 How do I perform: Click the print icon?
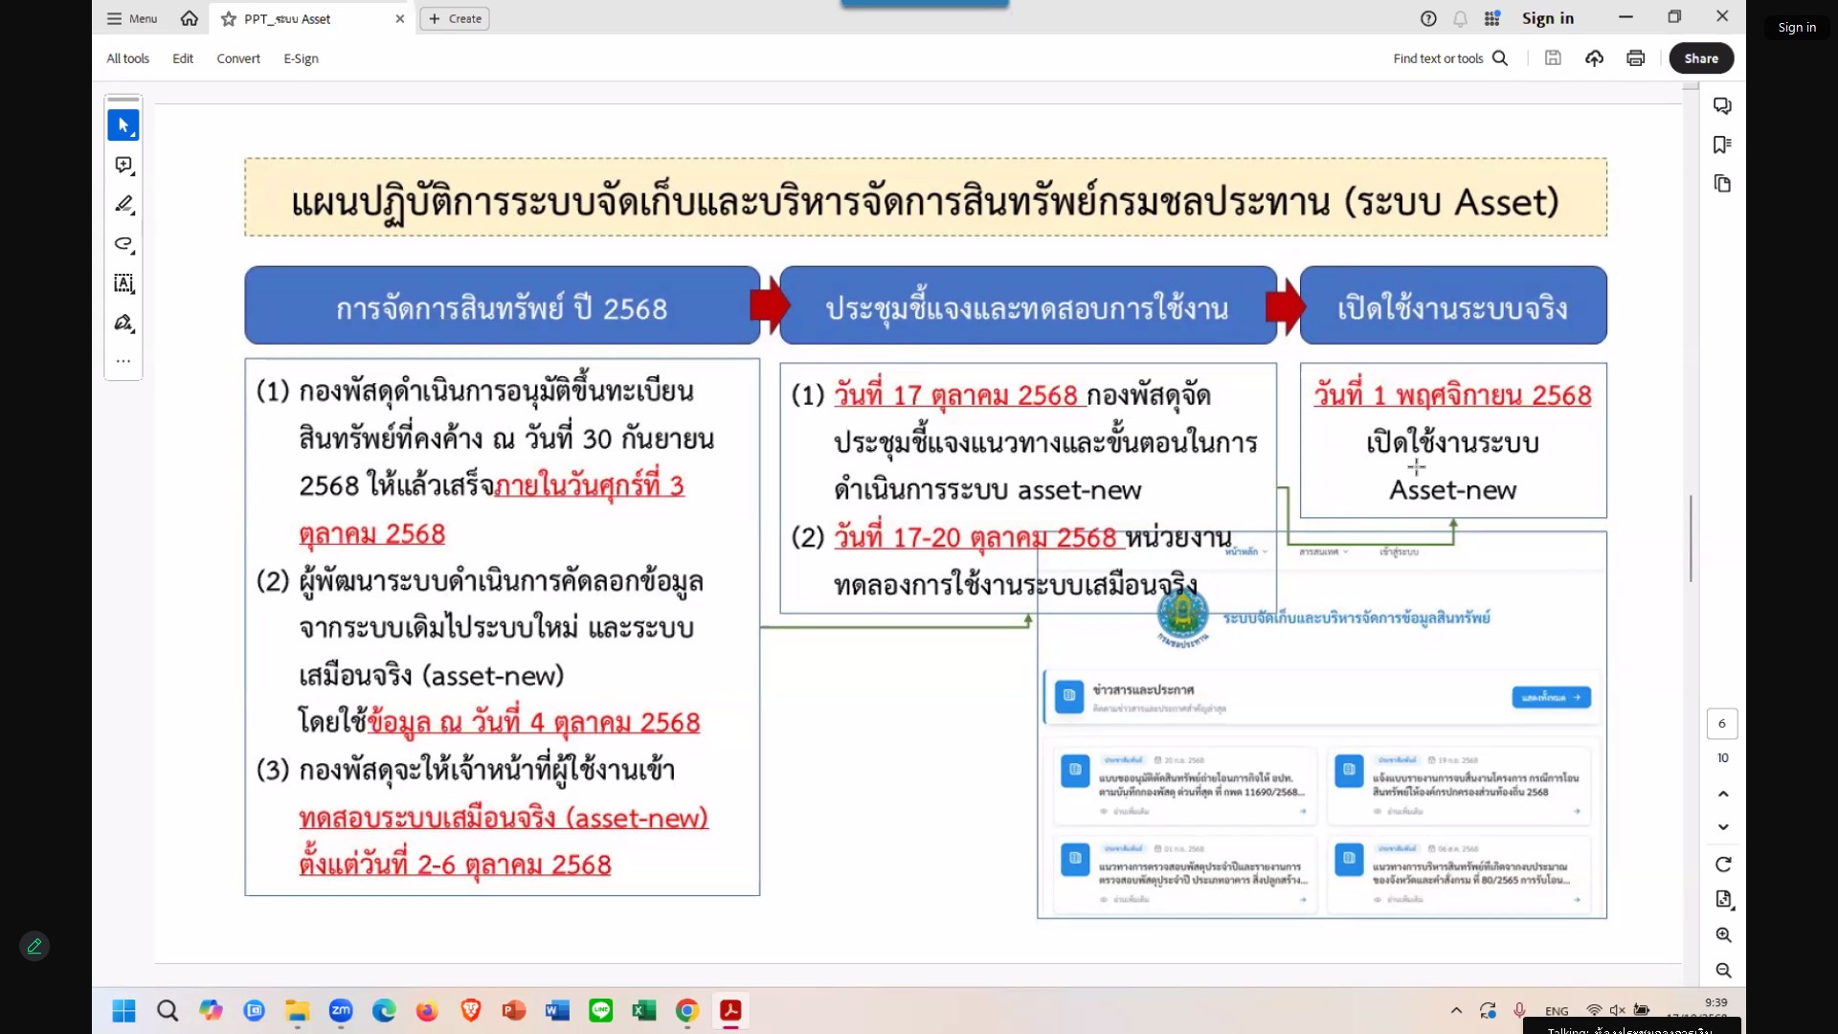1635,58
